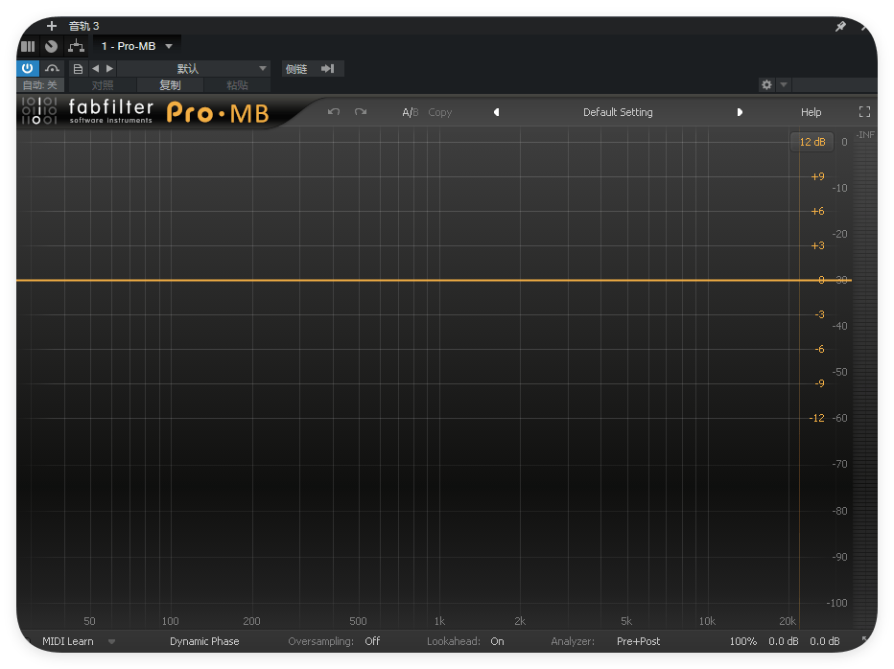The height and width of the screenshot is (669, 894).
Task: Click the round knob icon in top toolbar
Action: pyautogui.click(x=51, y=46)
